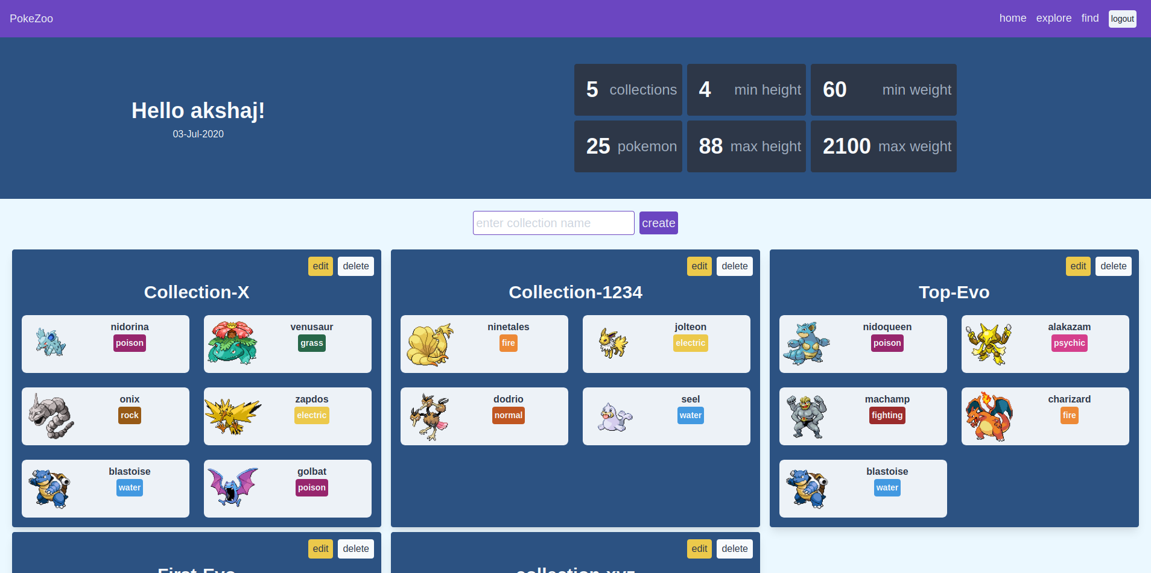Open the find navigation link
This screenshot has width=1151, height=573.
pyautogui.click(x=1090, y=18)
